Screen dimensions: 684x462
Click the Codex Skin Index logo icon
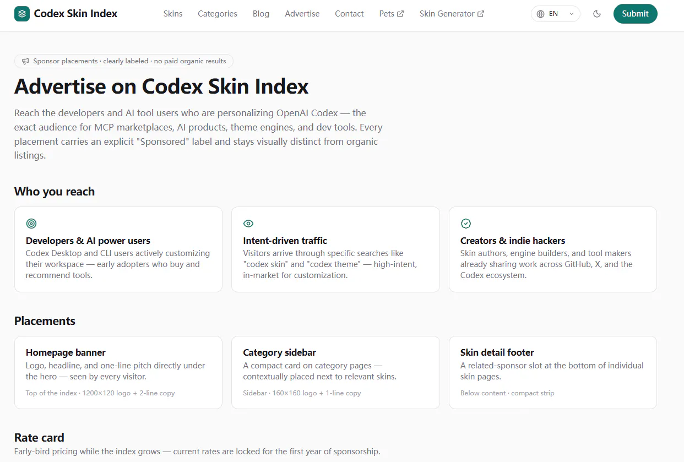click(x=22, y=14)
